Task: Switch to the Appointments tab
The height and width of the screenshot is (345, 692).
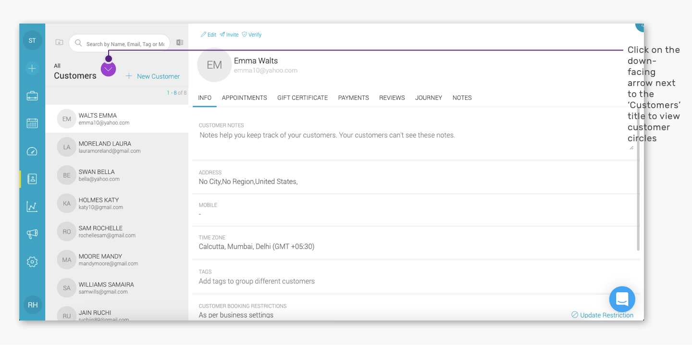Action: pyautogui.click(x=244, y=98)
